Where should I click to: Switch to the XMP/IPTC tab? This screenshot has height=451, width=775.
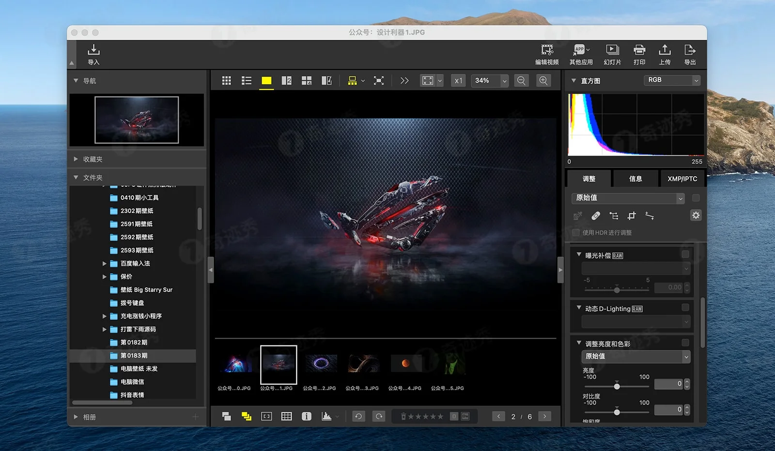tap(682, 179)
